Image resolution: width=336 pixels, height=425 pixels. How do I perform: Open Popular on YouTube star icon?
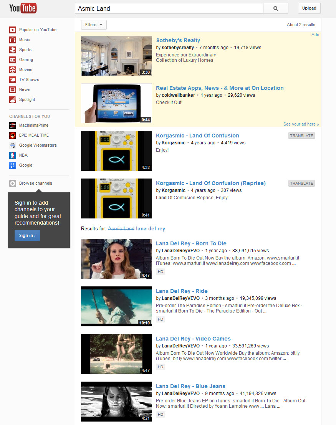pyautogui.click(x=12, y=30)
